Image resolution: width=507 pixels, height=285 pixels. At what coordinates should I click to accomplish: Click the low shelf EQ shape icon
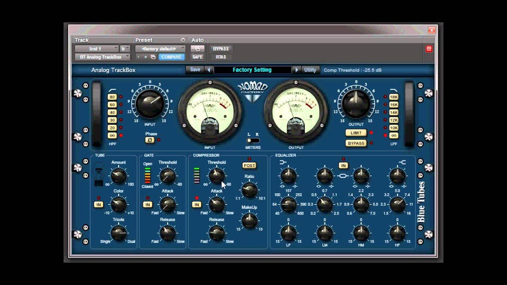(x=283, y=162)
